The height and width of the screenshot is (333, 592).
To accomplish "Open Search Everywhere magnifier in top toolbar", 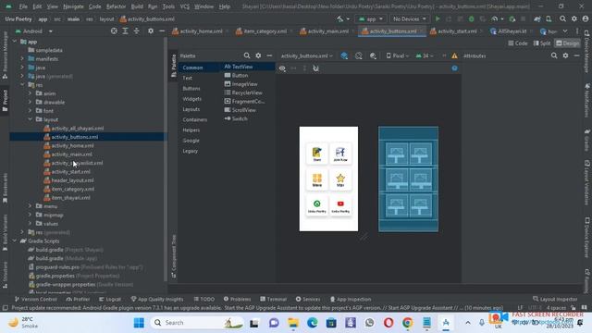I will tap(562, 18).
